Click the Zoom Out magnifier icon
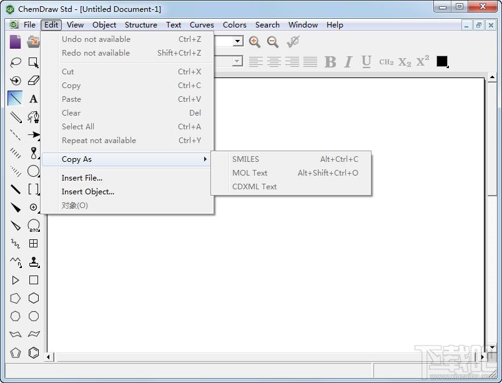 [273, 42]
